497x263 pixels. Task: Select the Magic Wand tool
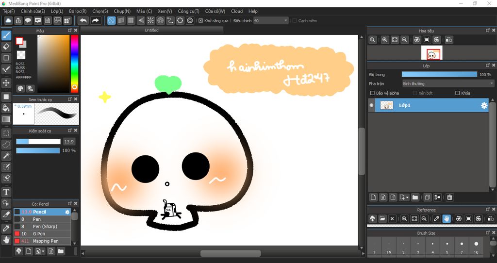click(6, 156)
